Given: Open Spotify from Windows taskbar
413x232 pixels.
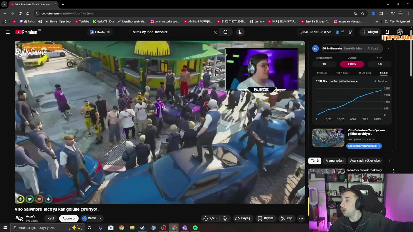Looking at the screenshot, I should pyautogui.click(x=195, y=228).
